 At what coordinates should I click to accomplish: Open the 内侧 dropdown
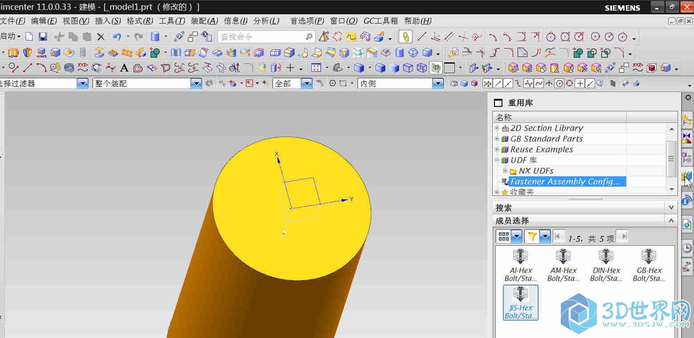coord(438,83)
